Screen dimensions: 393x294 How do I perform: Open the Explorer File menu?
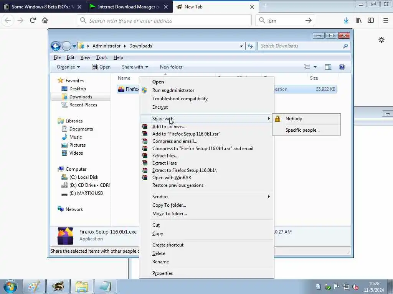57,57
